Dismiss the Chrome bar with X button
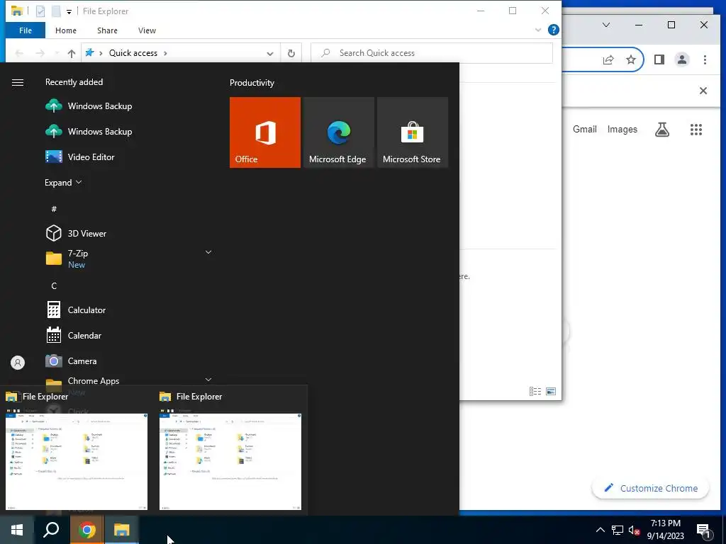The image size is (726, 544). coord(703,91)
